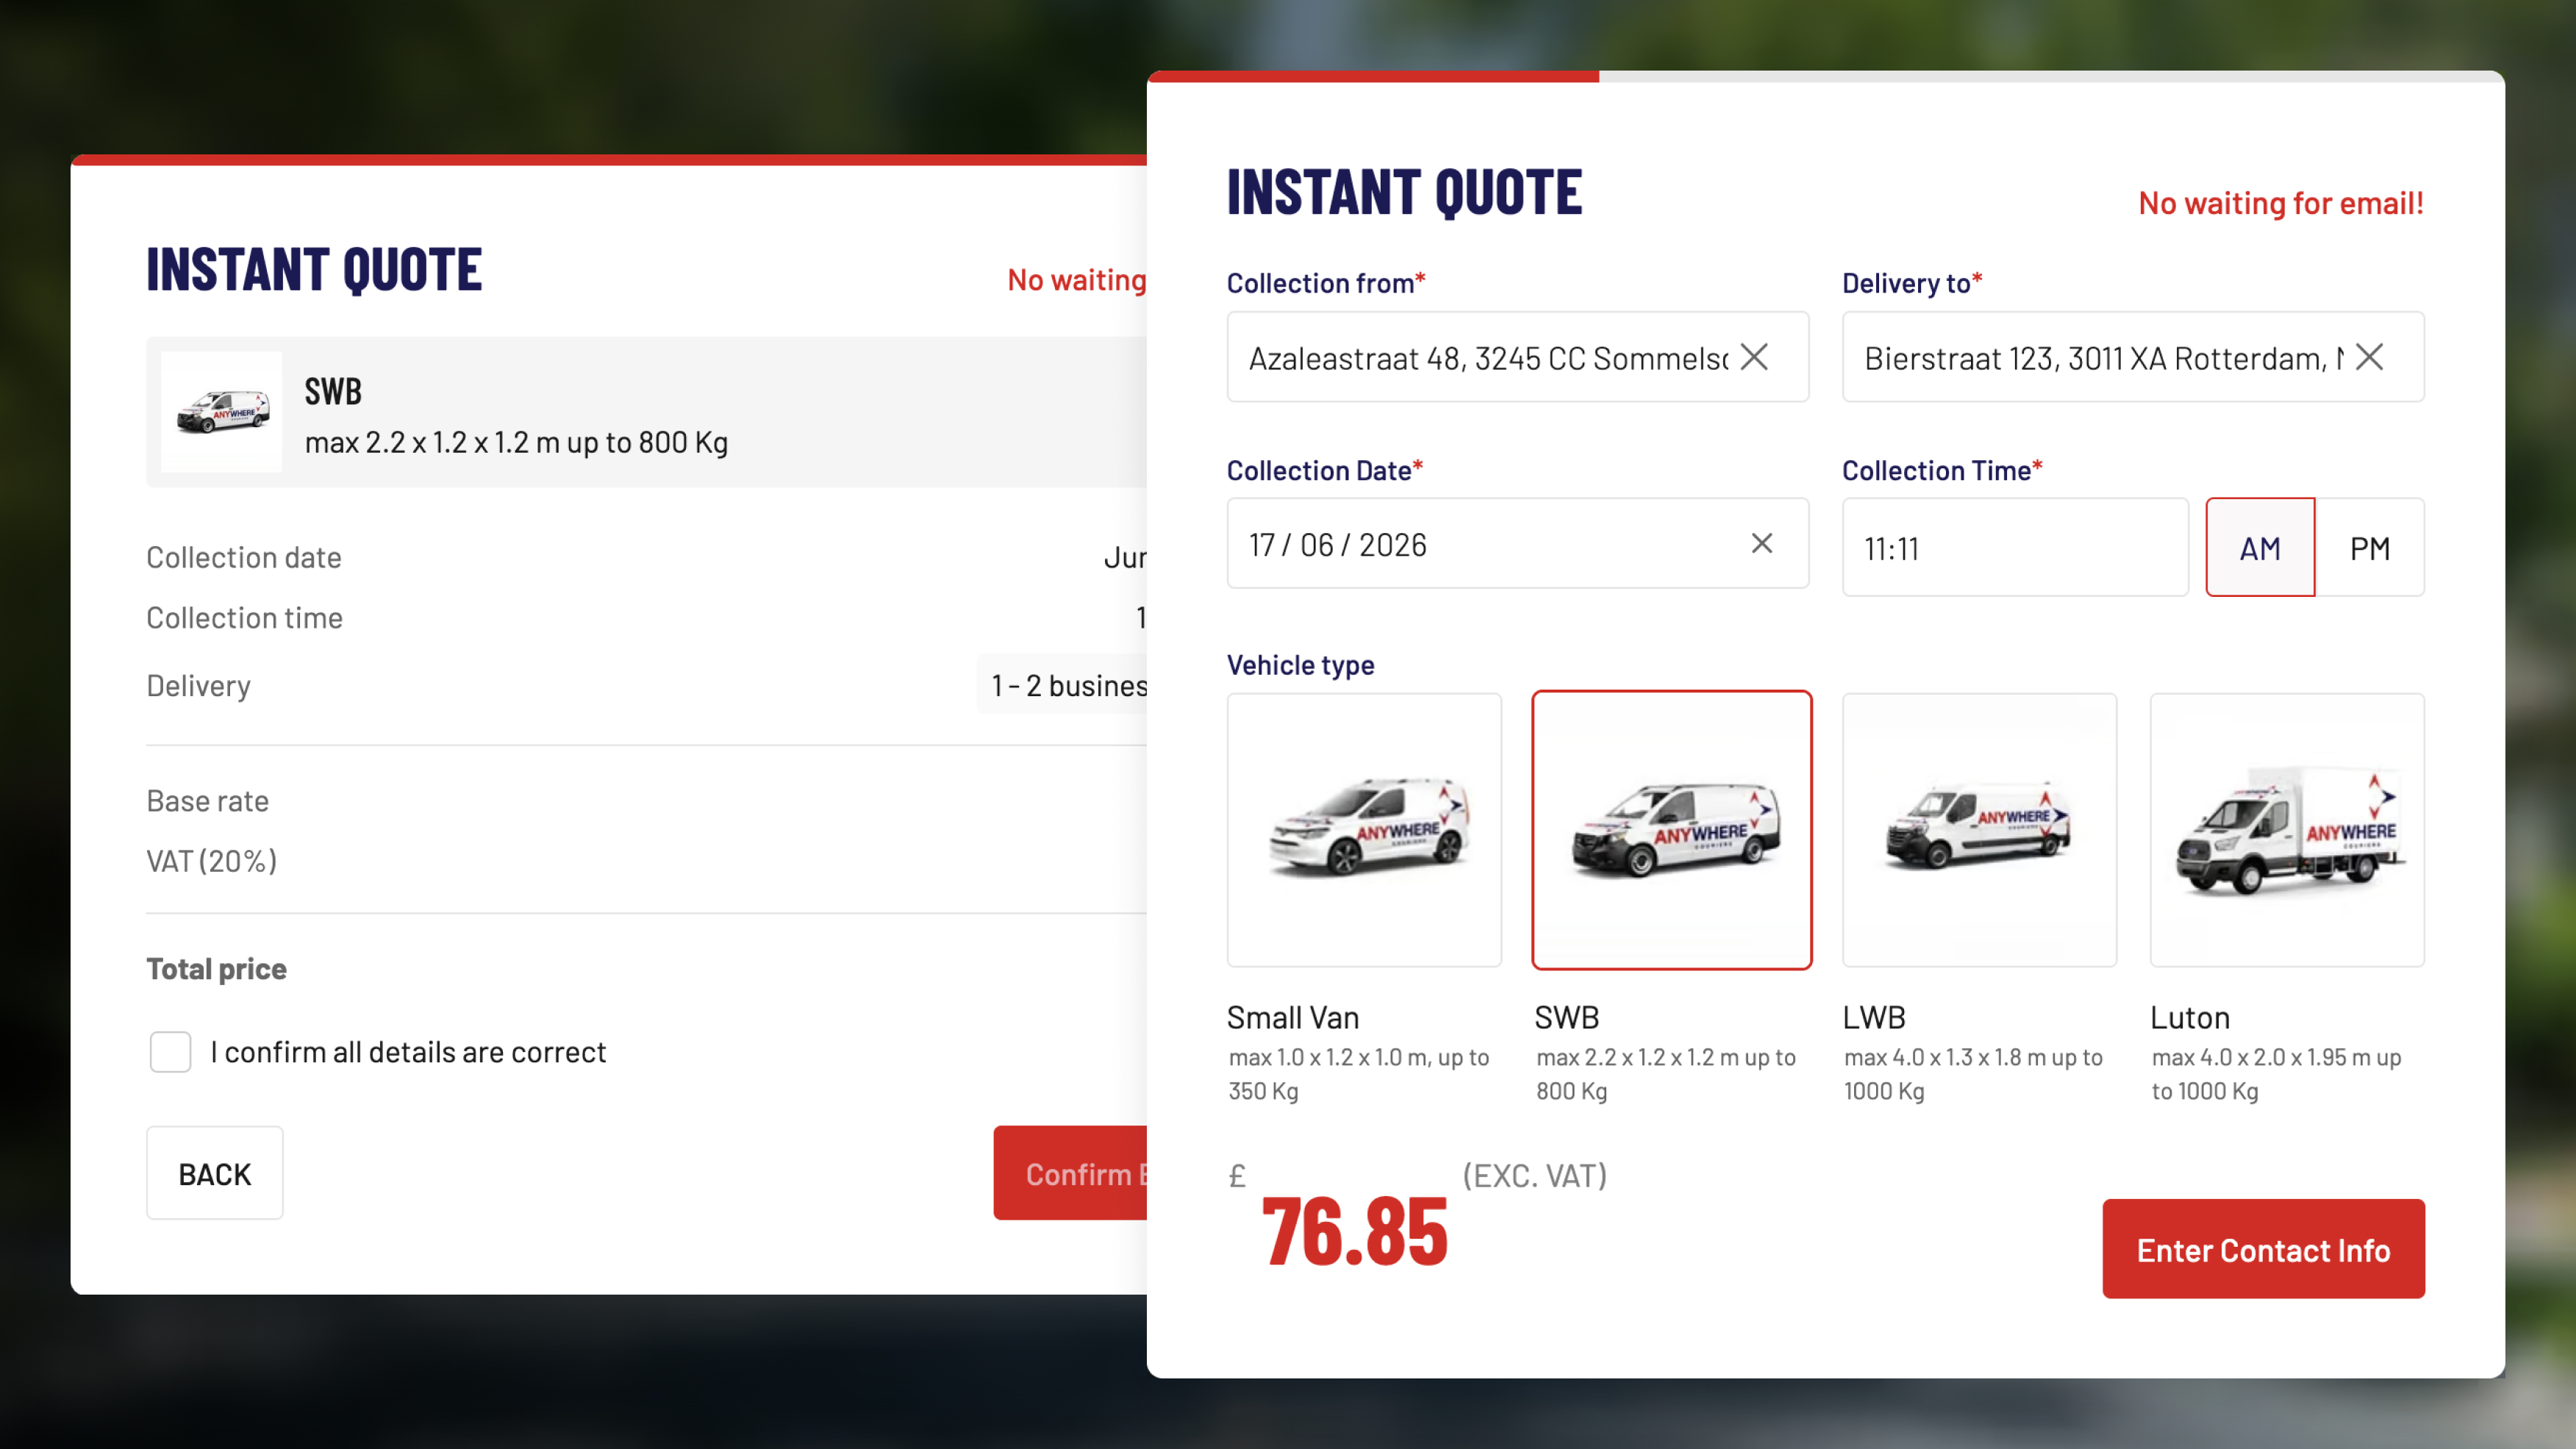Click 'VAT (20%)' row in summary
Image resolution: width=2576 pixels, height=1449 pixels.
pyautogui.click(x=646, y=861)
